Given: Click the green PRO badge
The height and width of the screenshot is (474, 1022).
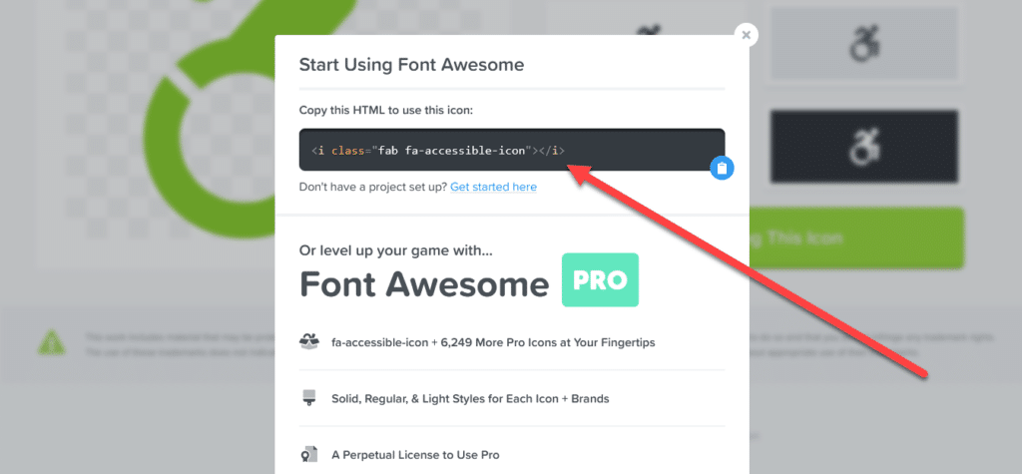Looking at the screenshot, I should click(600, 279).
